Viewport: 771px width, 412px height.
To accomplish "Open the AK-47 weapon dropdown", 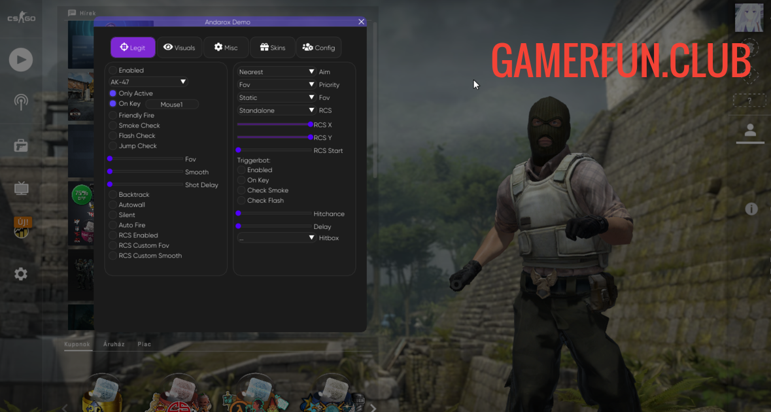I will (x=148, y=82).
